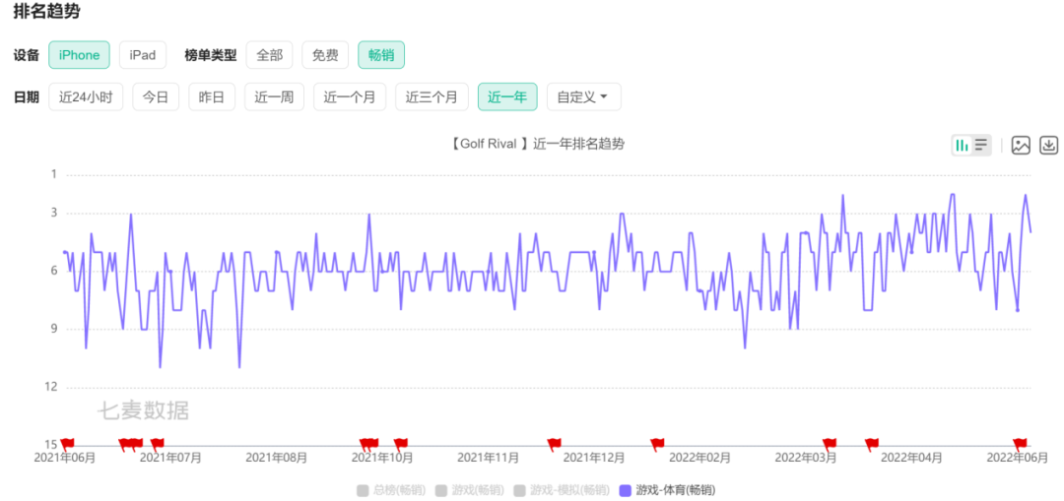Save chart as image icon
This screenshot has height=501, width=1064.
tap(1021, 146)
